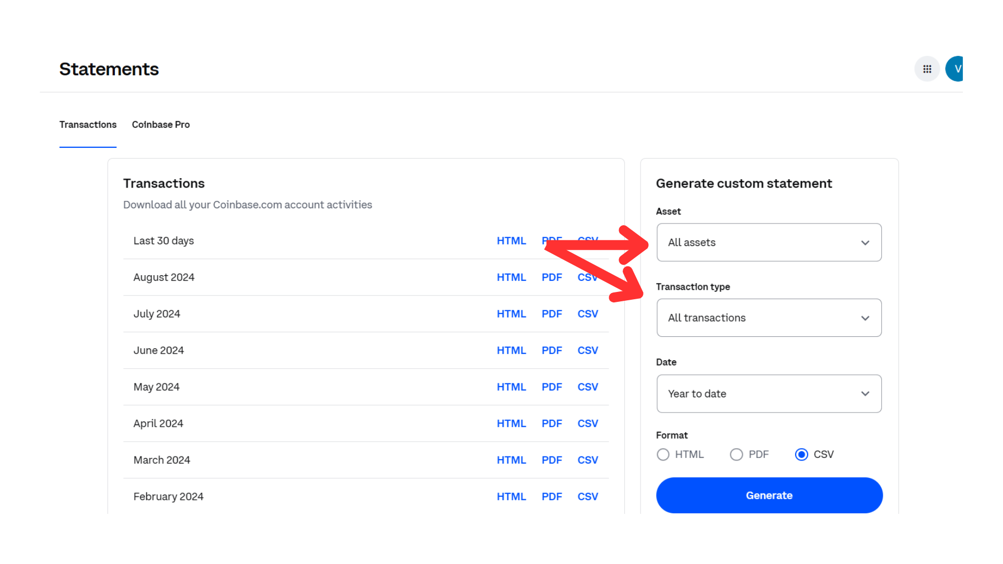
Task: Download May 2024 PDF statement
Action: click(552, 387)
